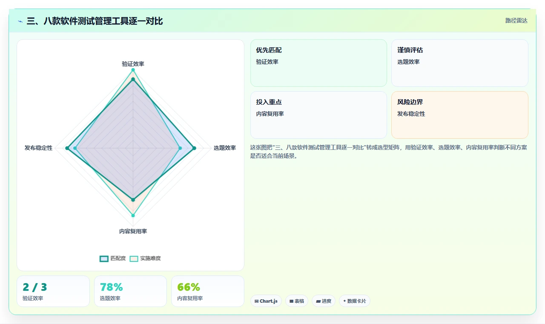Image resolution: width=545 pixels, height=324 pixels.
Task: Click the 验证效率 text in 优先匹配 card
Action: click(267, 62)
